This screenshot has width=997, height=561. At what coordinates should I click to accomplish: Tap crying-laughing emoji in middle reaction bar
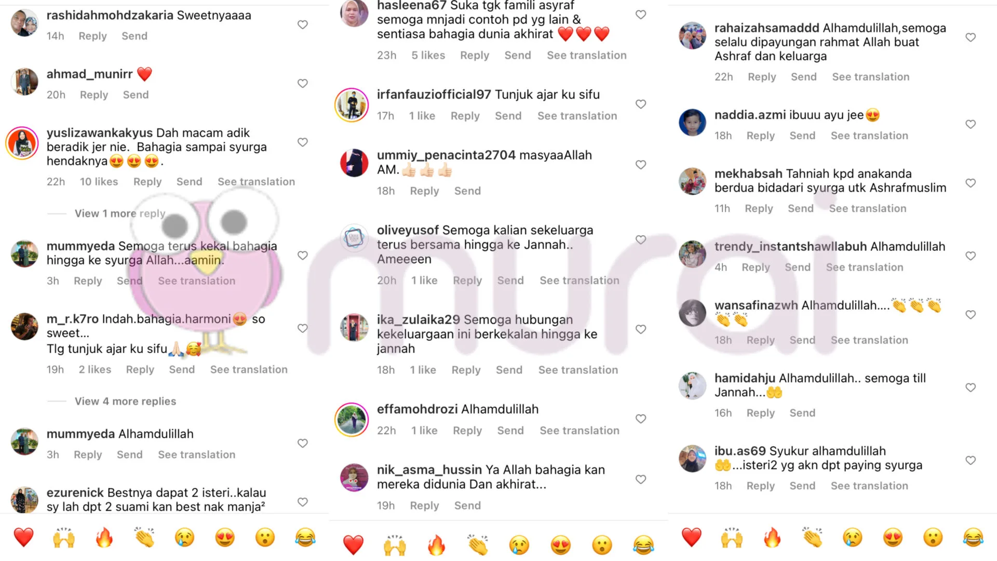tap(643, 545)
